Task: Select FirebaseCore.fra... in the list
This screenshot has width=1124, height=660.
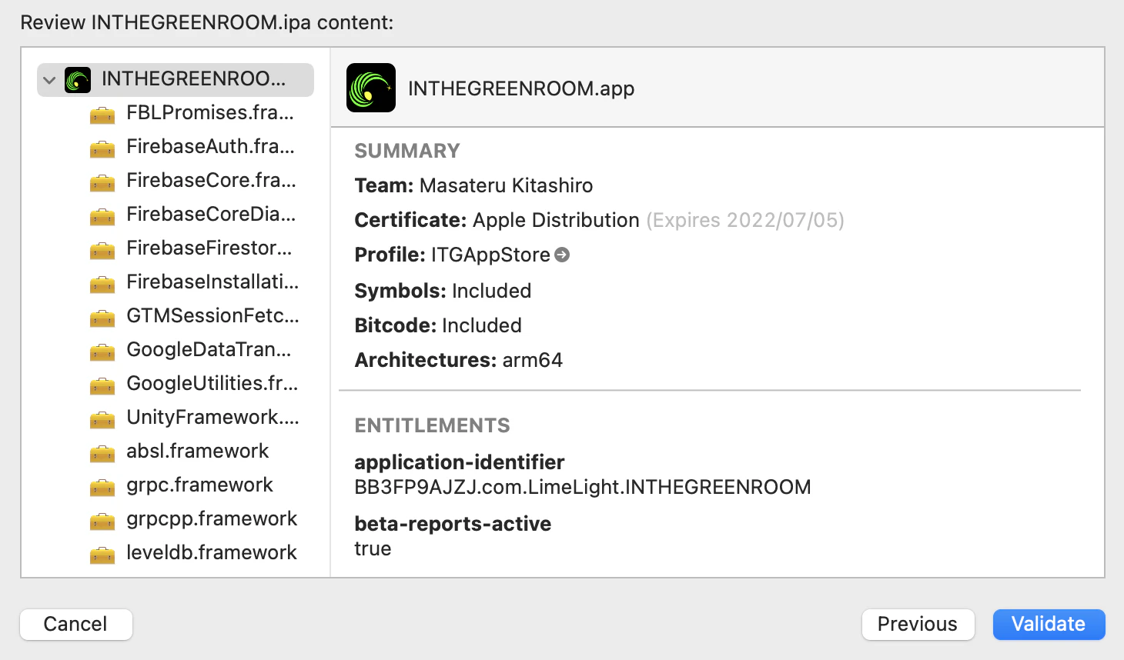Action: click(212, 180)
